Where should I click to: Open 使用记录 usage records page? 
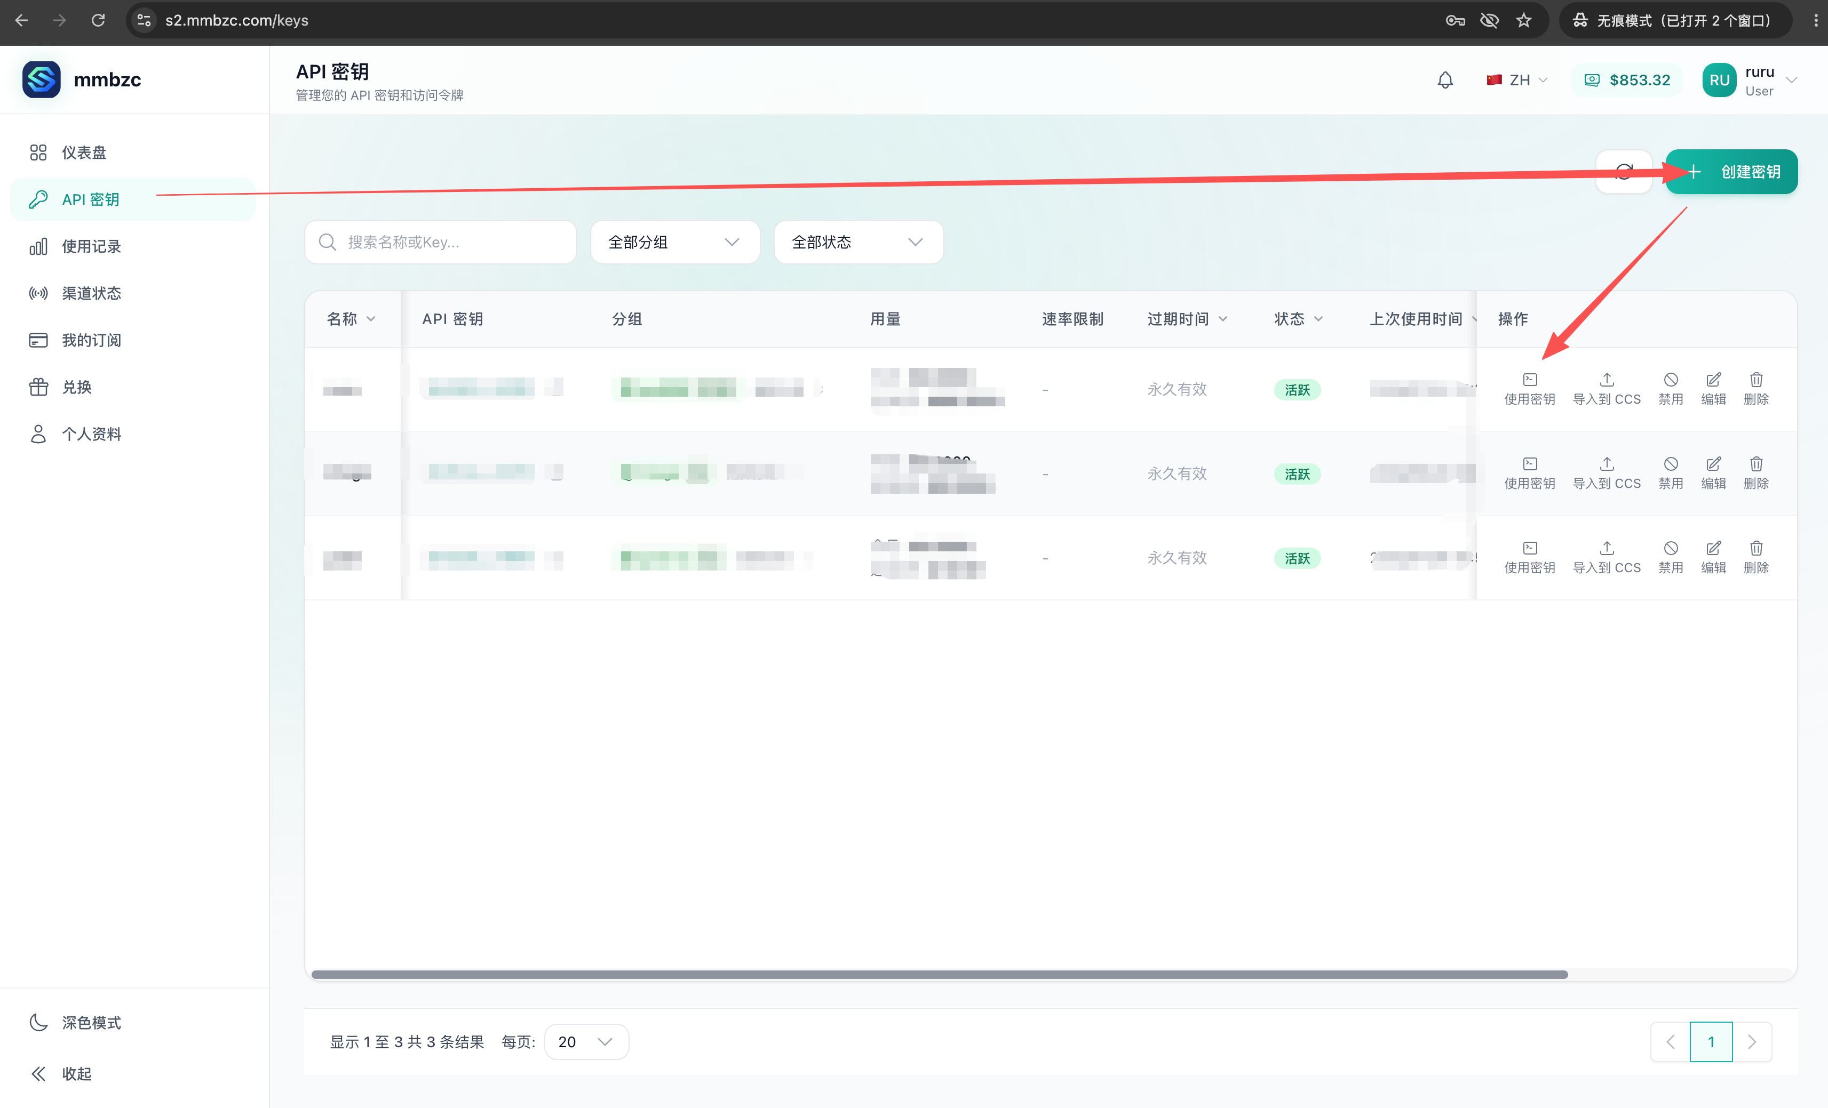click(133, 246)
